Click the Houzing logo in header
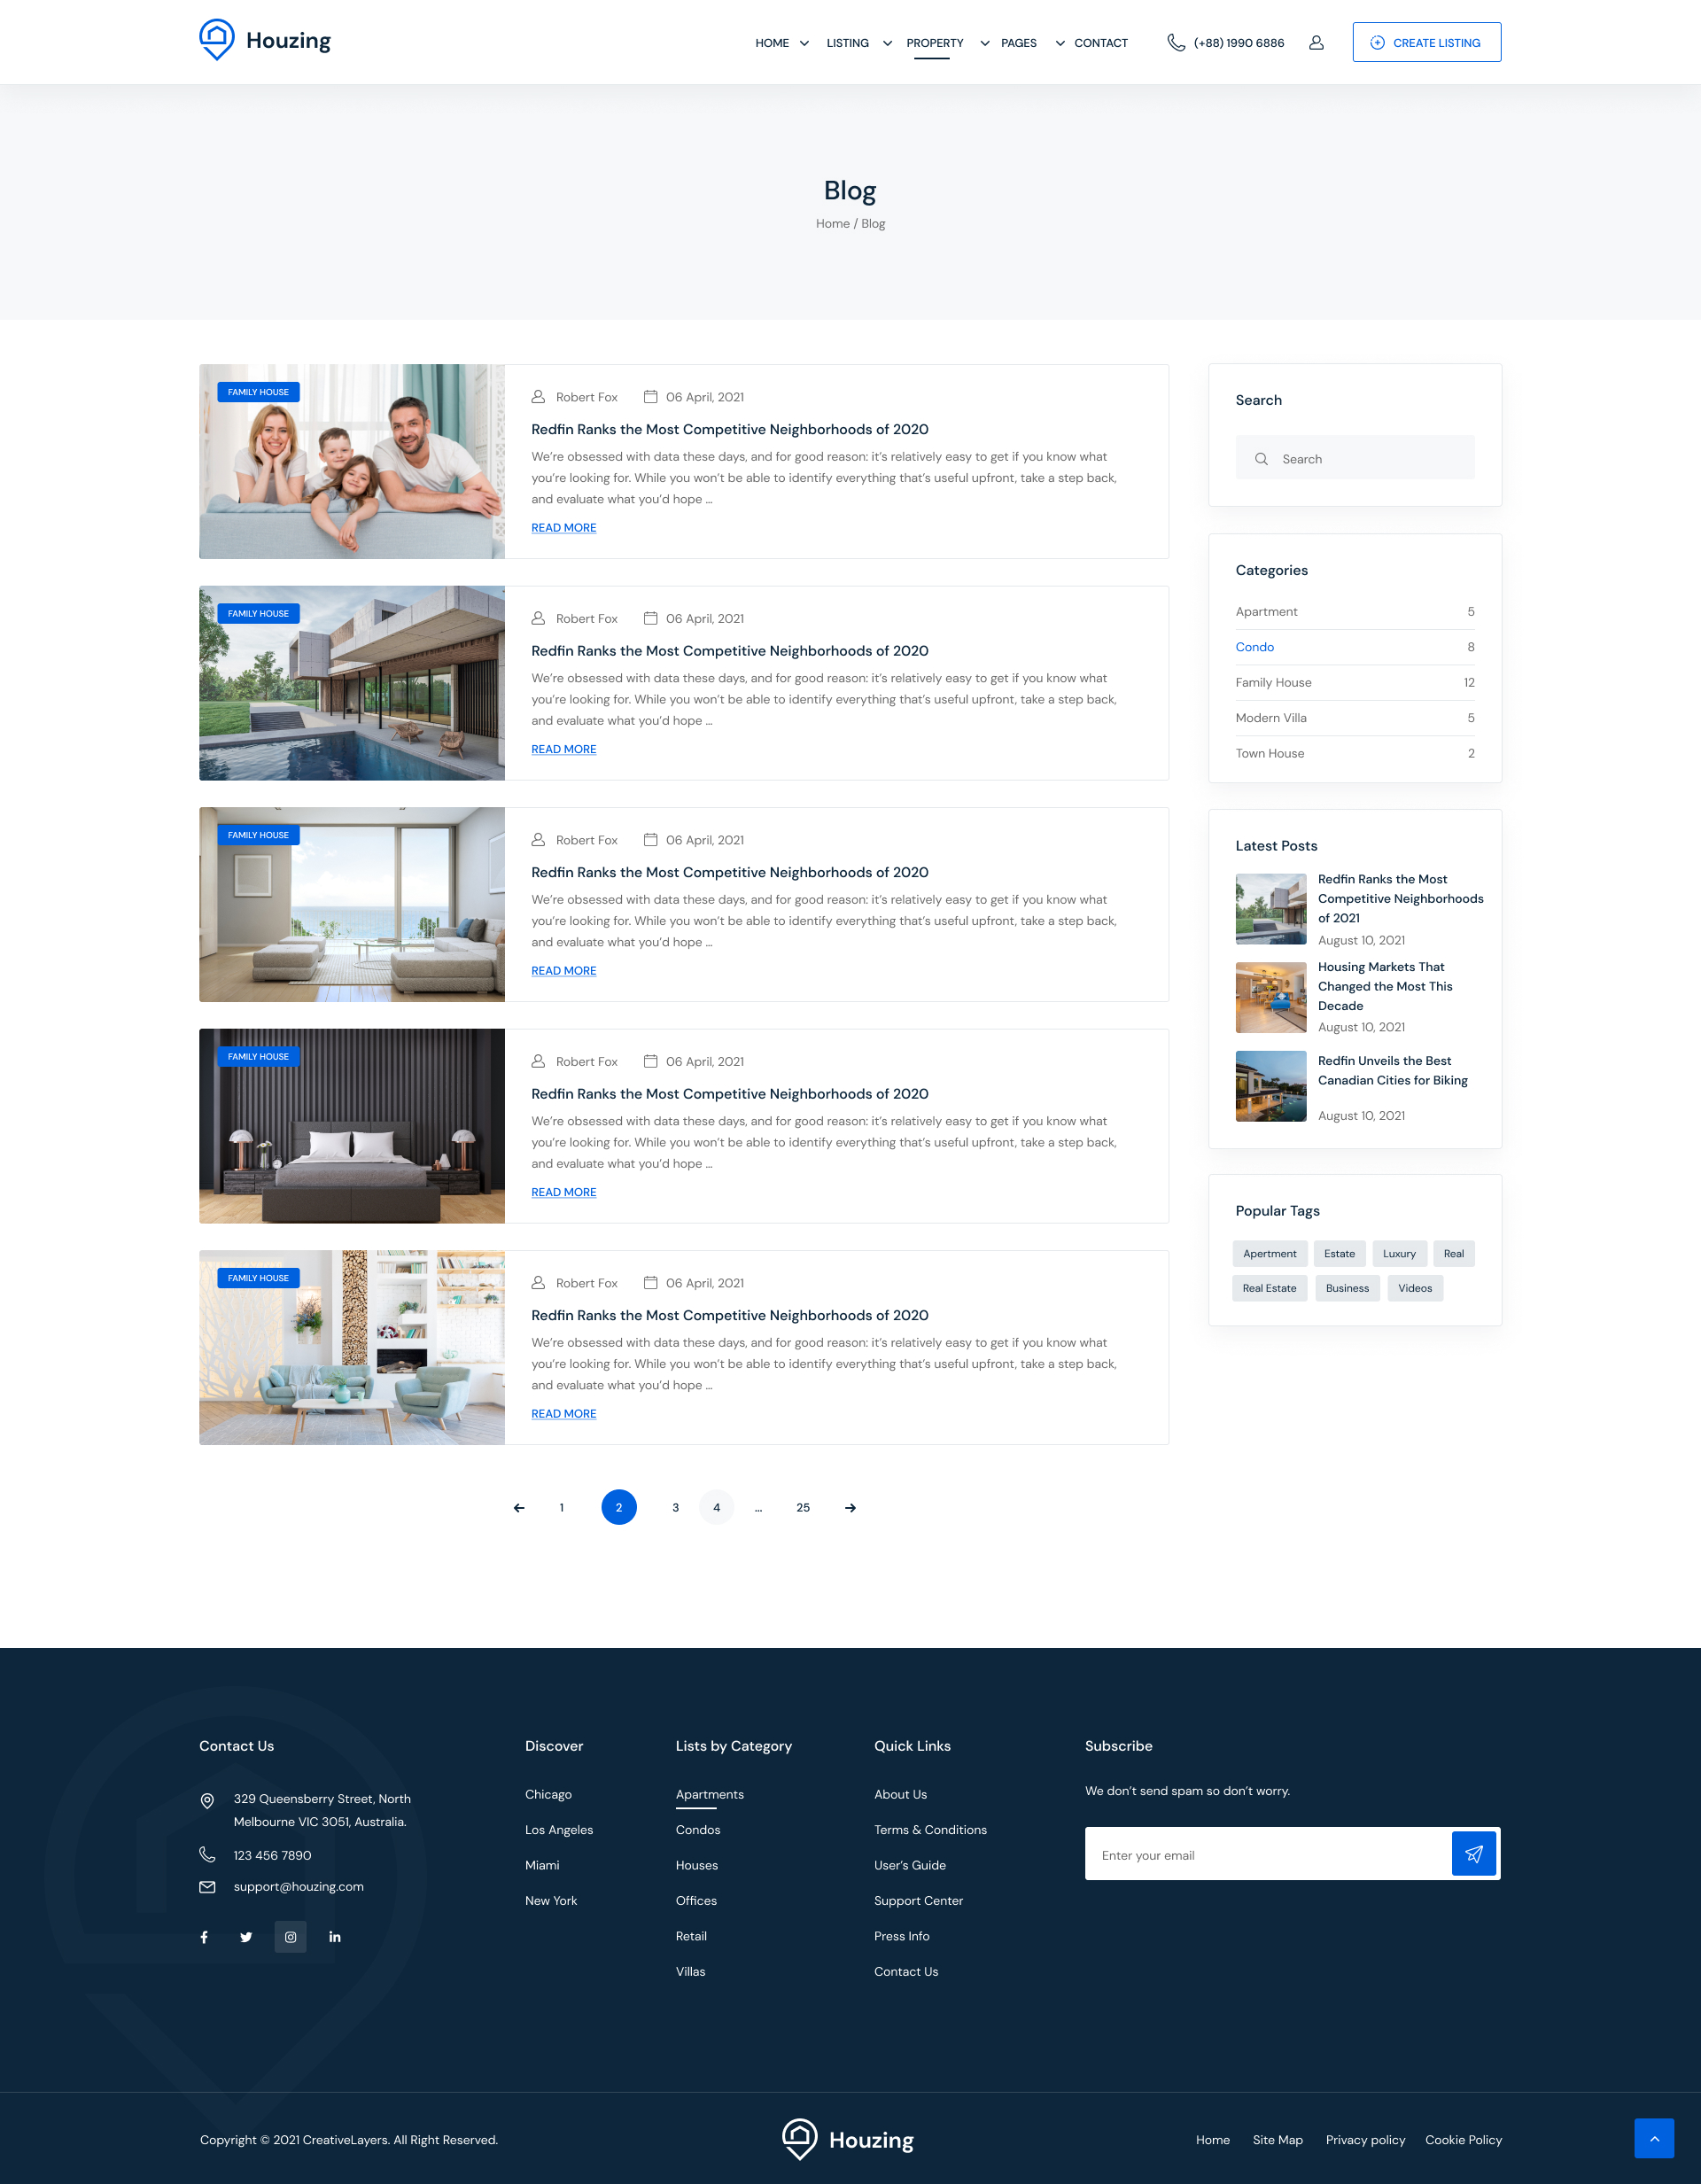Image resolution: width=1701 pixels, height=2184 pixels. [265, 41]
